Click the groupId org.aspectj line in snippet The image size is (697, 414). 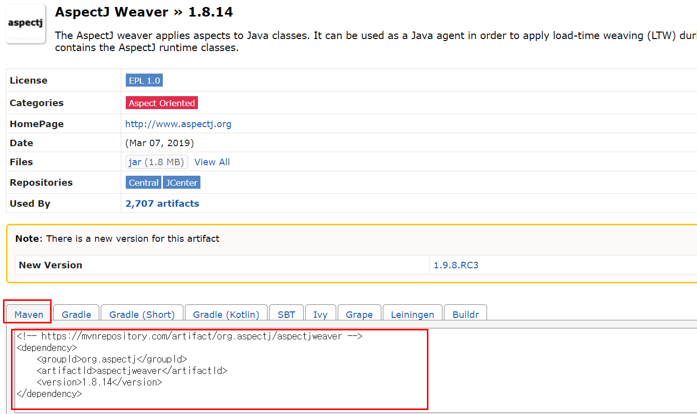[x=112, y=359]
